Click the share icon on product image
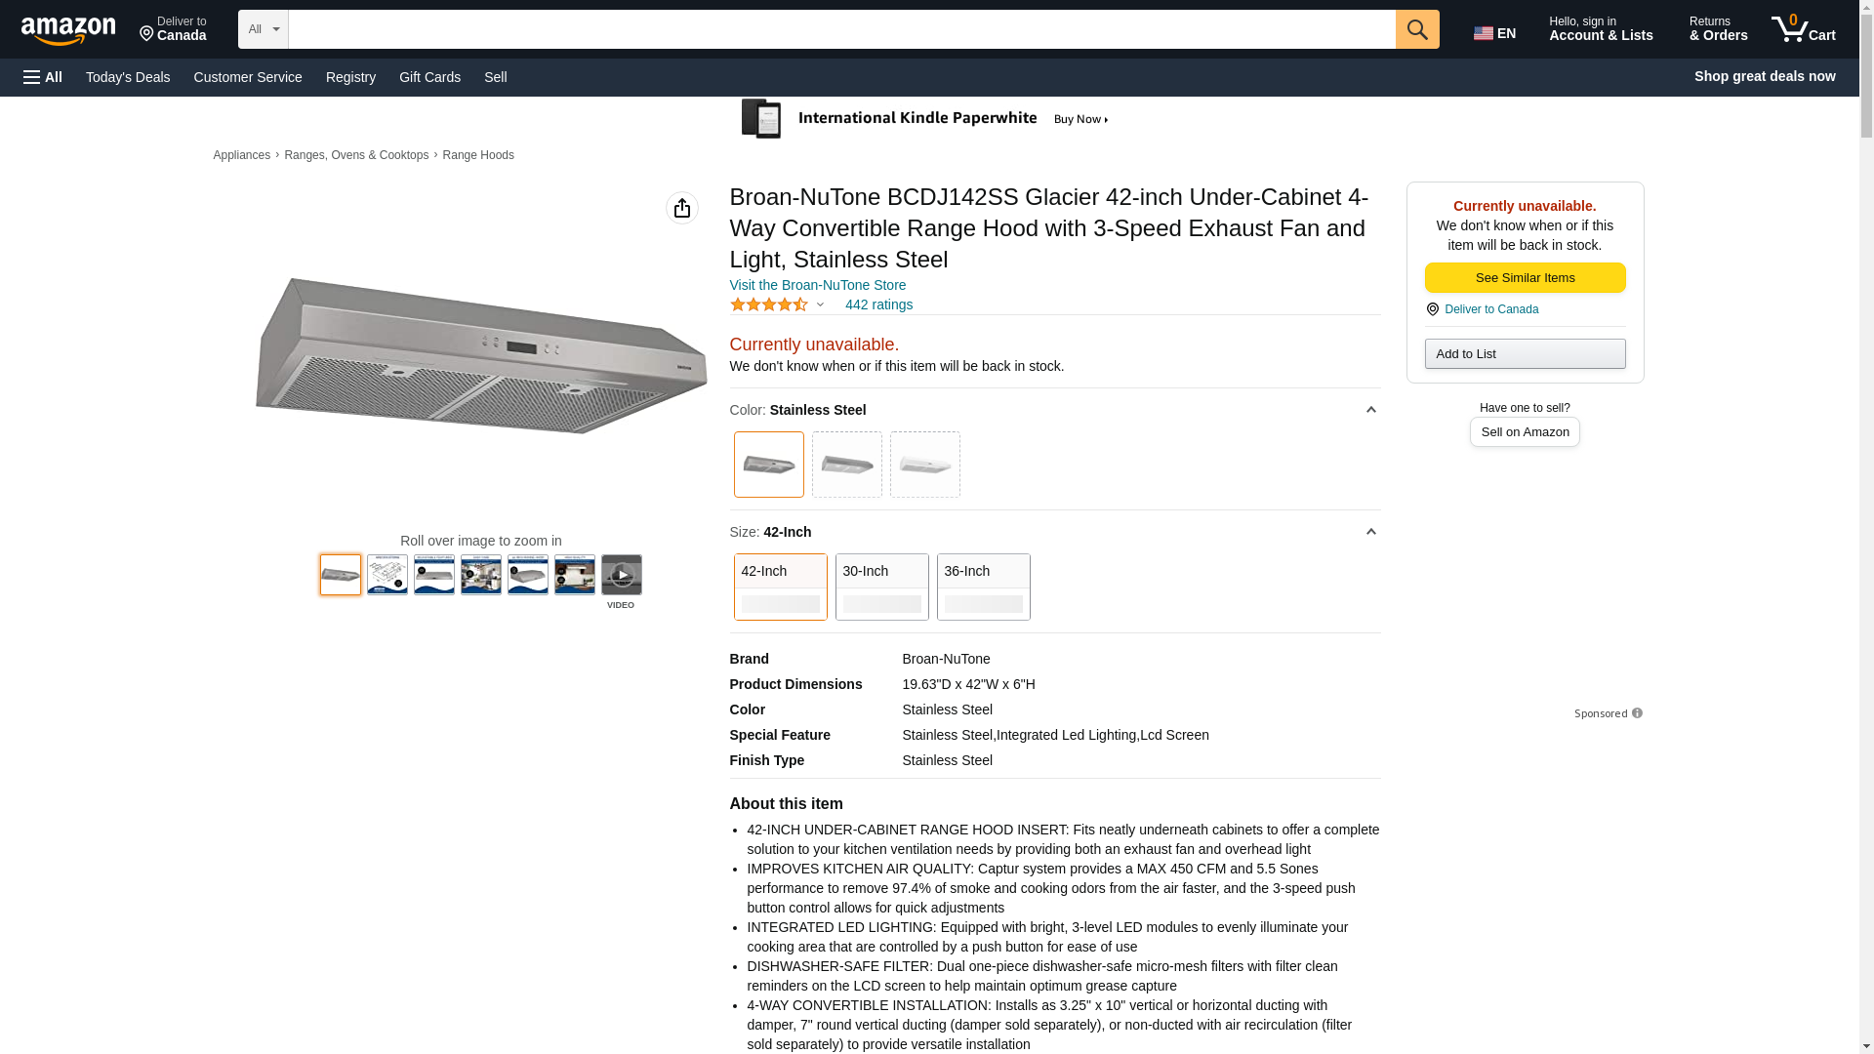The width and height of the screenshot is (1874, 1054). pyautogui.click(x=681, y=208)
